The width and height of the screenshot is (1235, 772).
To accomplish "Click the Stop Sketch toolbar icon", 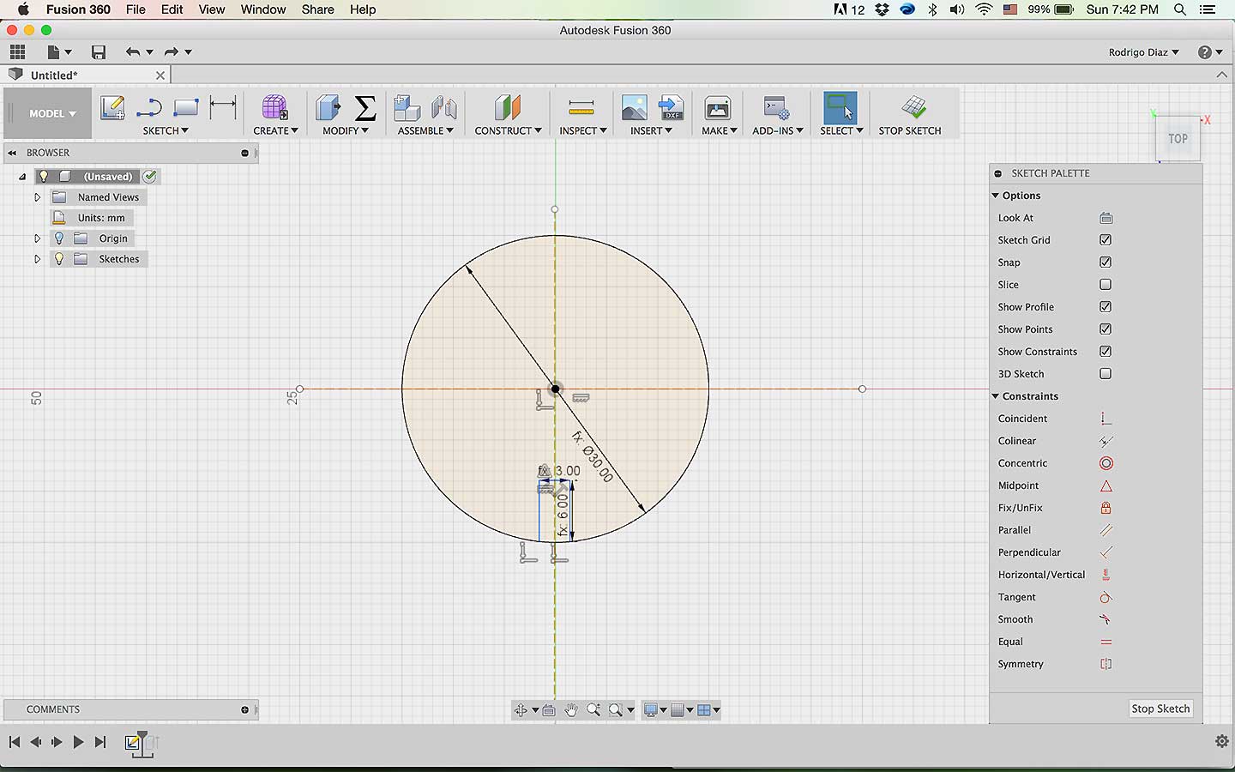I will pyautogui.click(x=913, y=108).
